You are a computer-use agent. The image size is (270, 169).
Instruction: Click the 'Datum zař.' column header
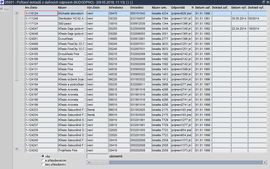tap(203, 7)
